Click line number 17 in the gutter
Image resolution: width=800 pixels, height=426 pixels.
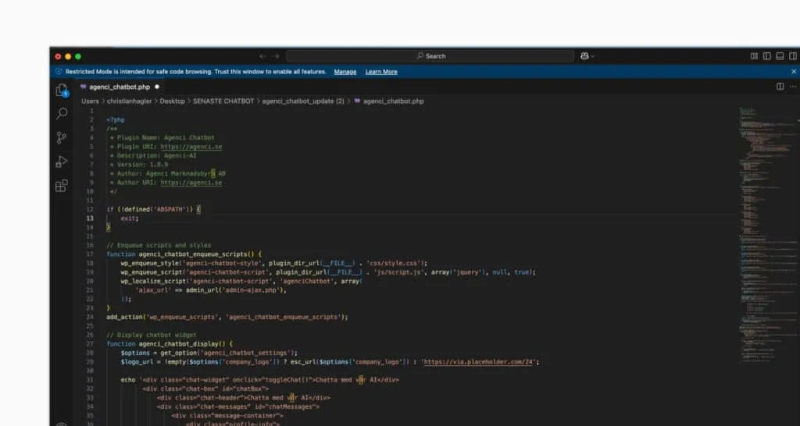[x=91, y=254]
